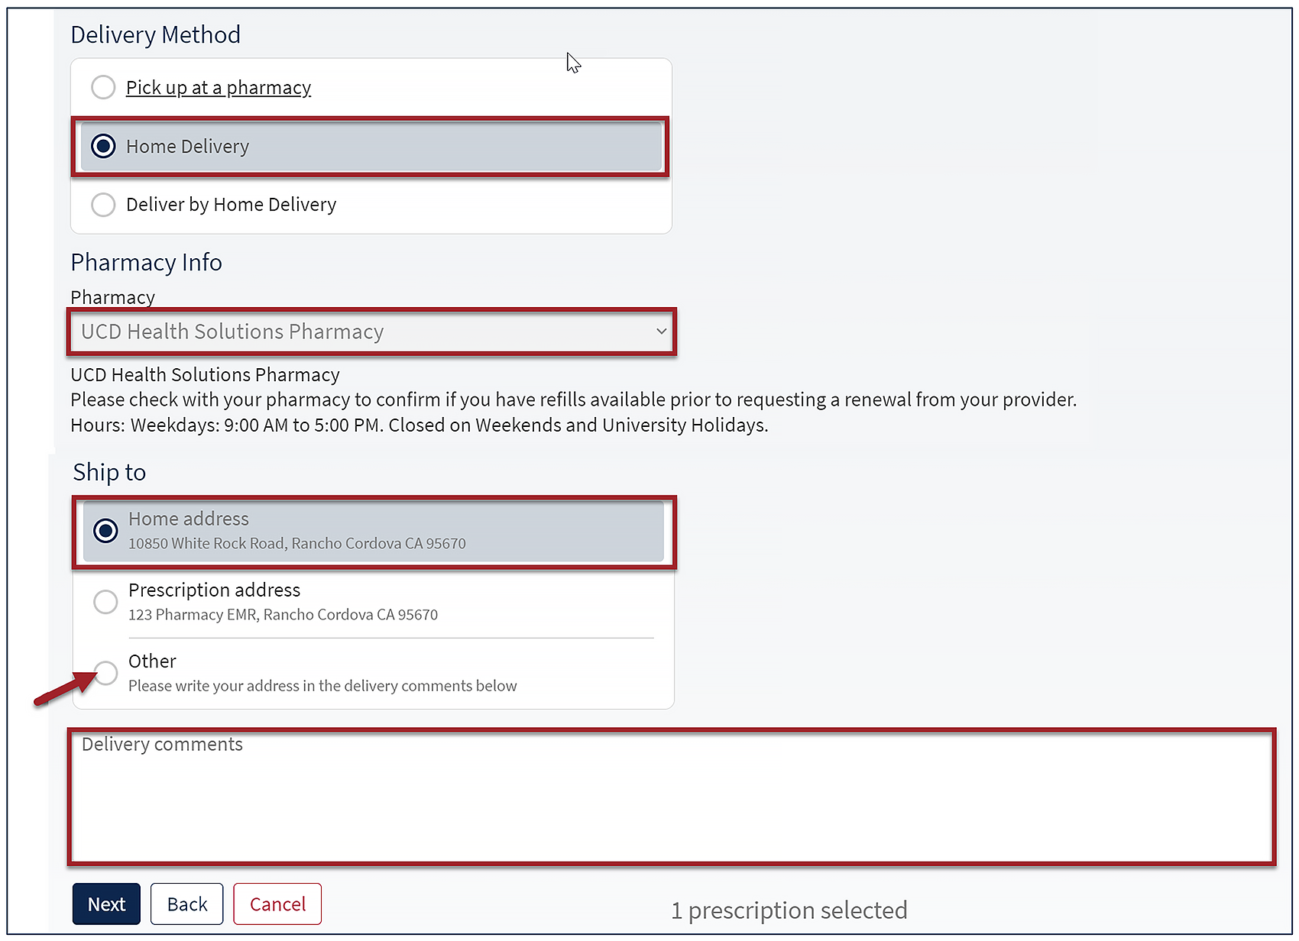Focus the Delivery comments text box
The height and width of the screenshot is (941, 1299).
click(x=671, y=798)
